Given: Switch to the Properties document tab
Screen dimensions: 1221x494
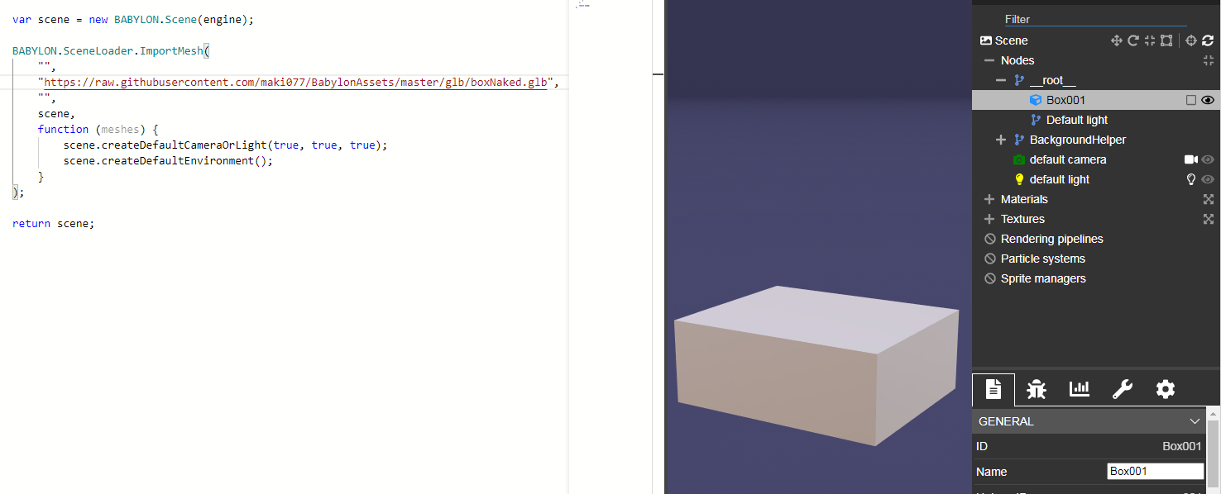Looking at the screenshot, I should [x=993, y=389].
